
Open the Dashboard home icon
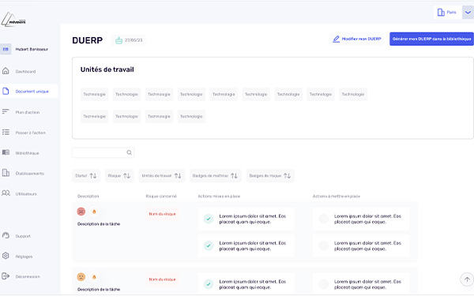(6, 71)
